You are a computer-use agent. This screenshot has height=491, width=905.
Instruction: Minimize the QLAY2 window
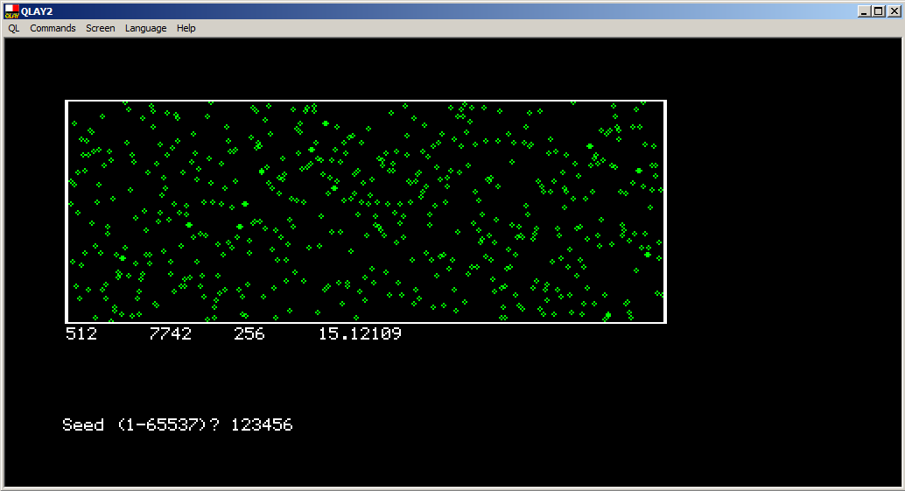(x=864, y=11)
